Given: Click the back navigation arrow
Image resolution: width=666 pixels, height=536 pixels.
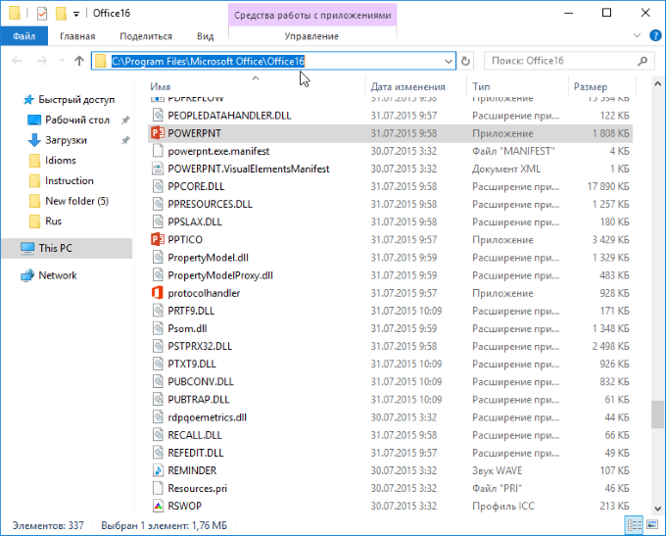Looking at the screenshot, I should pos(17,61).
